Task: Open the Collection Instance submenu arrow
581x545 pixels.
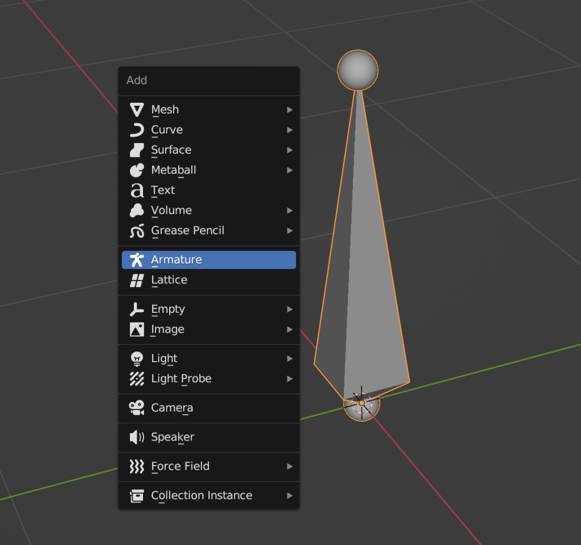Action: tap(289, 496)
